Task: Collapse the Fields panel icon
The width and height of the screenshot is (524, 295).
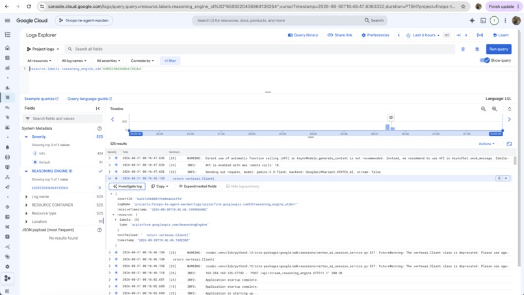Action: click(x=98, y=109)
